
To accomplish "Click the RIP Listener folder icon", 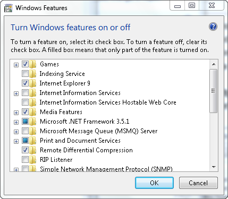I will [x=33, y=160].
